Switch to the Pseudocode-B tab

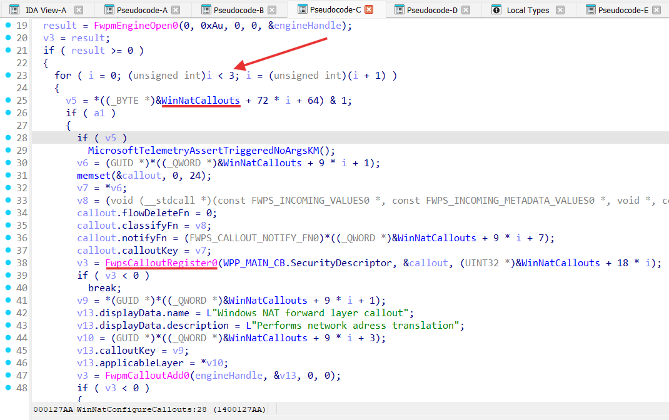pos(238,10)
